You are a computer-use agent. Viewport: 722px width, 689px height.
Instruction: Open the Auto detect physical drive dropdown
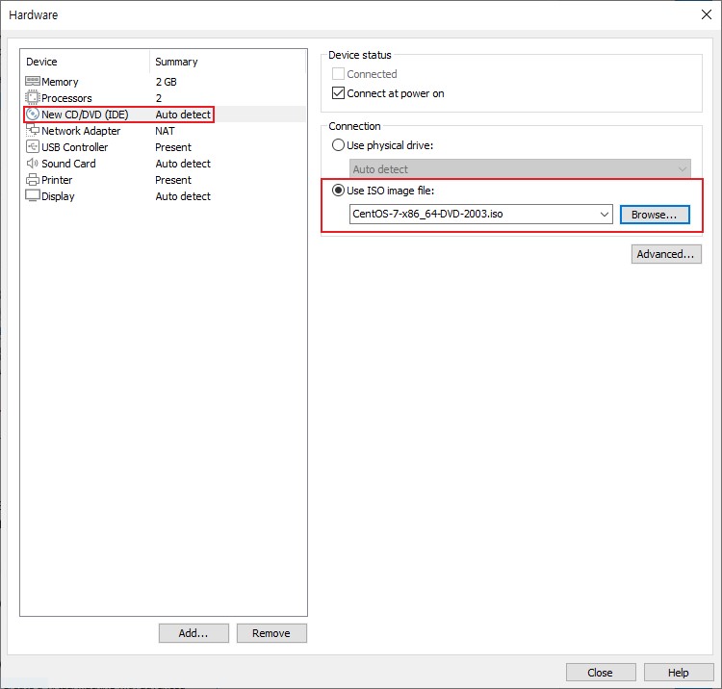tap(520, 169)
